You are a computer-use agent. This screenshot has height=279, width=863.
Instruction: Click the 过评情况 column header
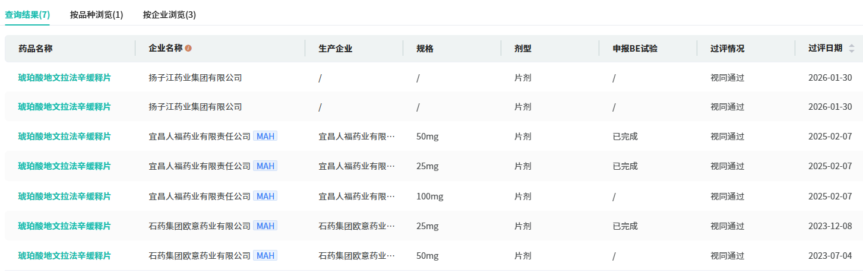(727, 49)
